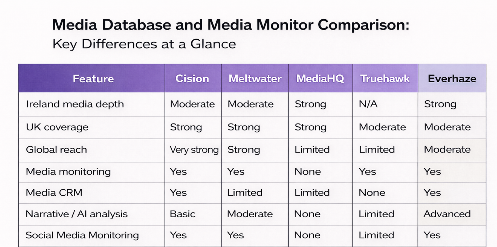The image size is (497, 247).
Task: Select the Advanced cell under Everhaze
Action: [447, 214]
